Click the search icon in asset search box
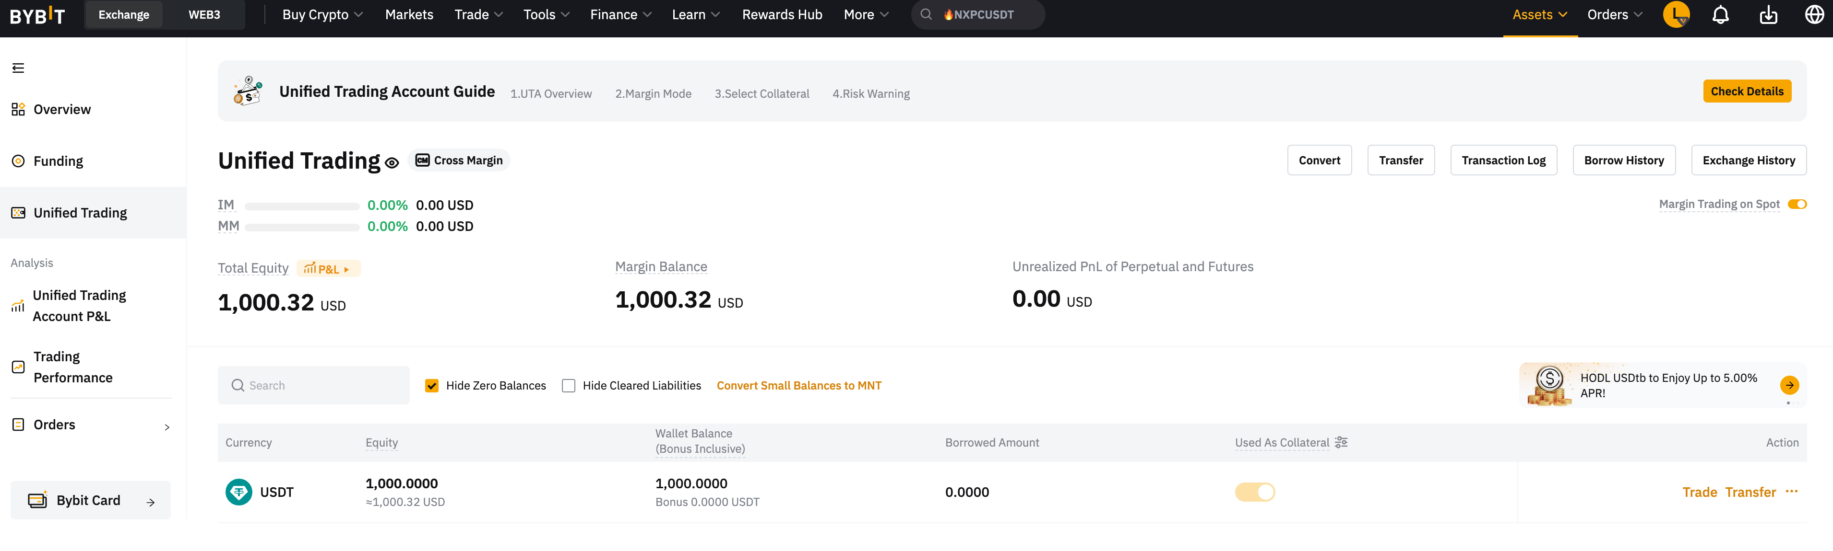This screenshot has height=551, width=1833. [x=238, y=386]
